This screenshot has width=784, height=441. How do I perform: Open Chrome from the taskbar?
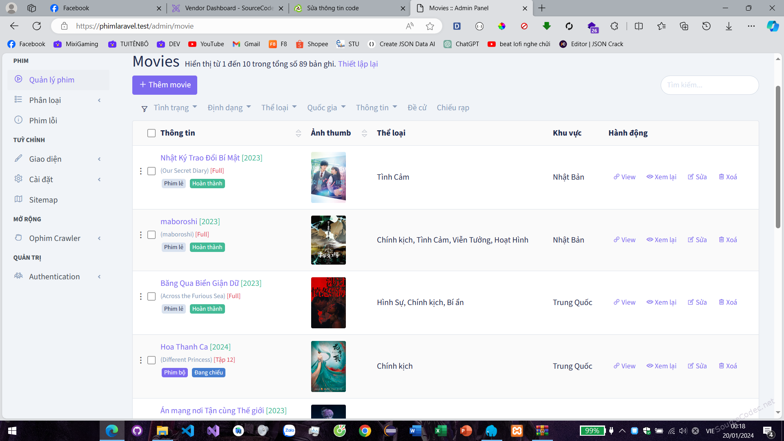pos(365,430)
